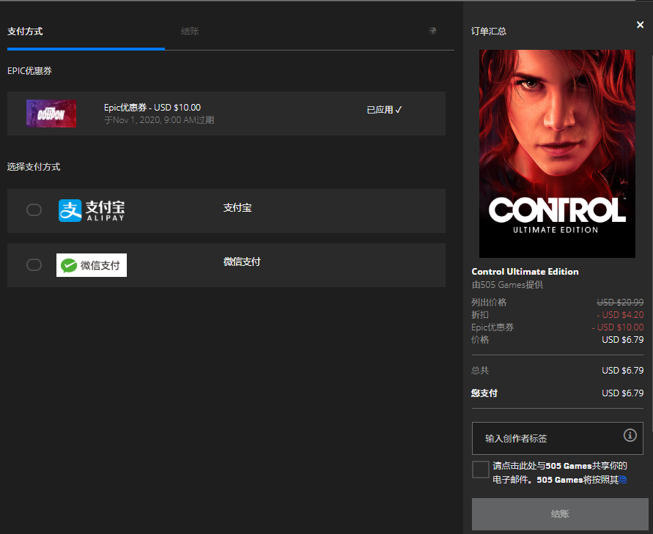
Task: Click the Control Ultimate Edition cover art
Action: (x=557, y=154)
